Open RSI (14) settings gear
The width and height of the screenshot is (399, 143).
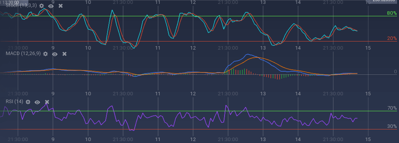(x=28, y=102)
